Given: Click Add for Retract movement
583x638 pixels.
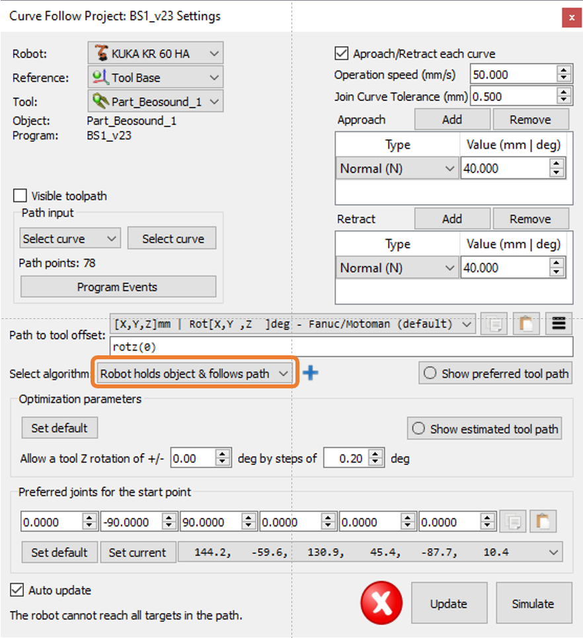Looking at the screenshot, I should [x=452, y=219].
